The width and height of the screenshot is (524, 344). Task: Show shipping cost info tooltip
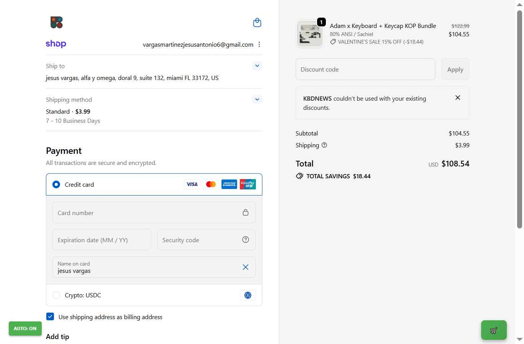(324, 145)
